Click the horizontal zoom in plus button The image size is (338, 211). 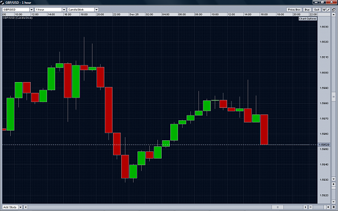(x=328, y=207)
